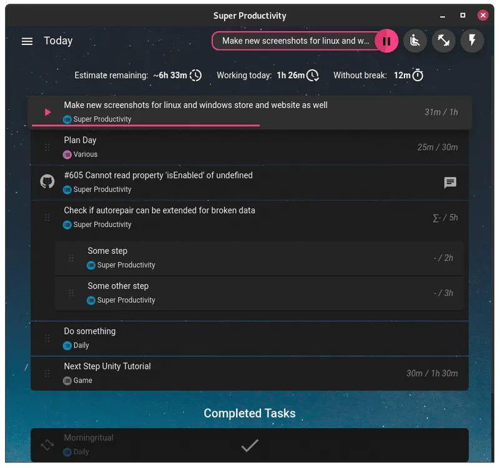
Task: Click the lightning bolt quick action icon
Action: click(473, 41)
